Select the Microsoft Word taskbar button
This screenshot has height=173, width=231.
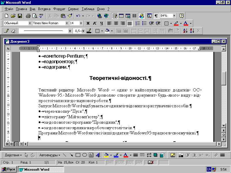click(41, 169)
